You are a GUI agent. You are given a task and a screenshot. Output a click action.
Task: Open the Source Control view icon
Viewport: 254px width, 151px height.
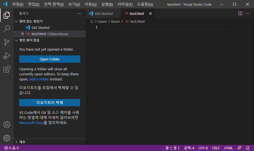[7, 42]
